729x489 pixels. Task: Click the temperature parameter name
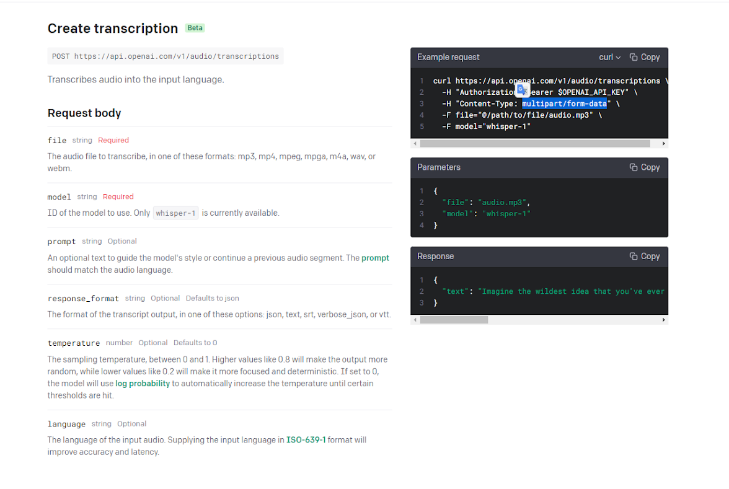(x=73, y=343)
